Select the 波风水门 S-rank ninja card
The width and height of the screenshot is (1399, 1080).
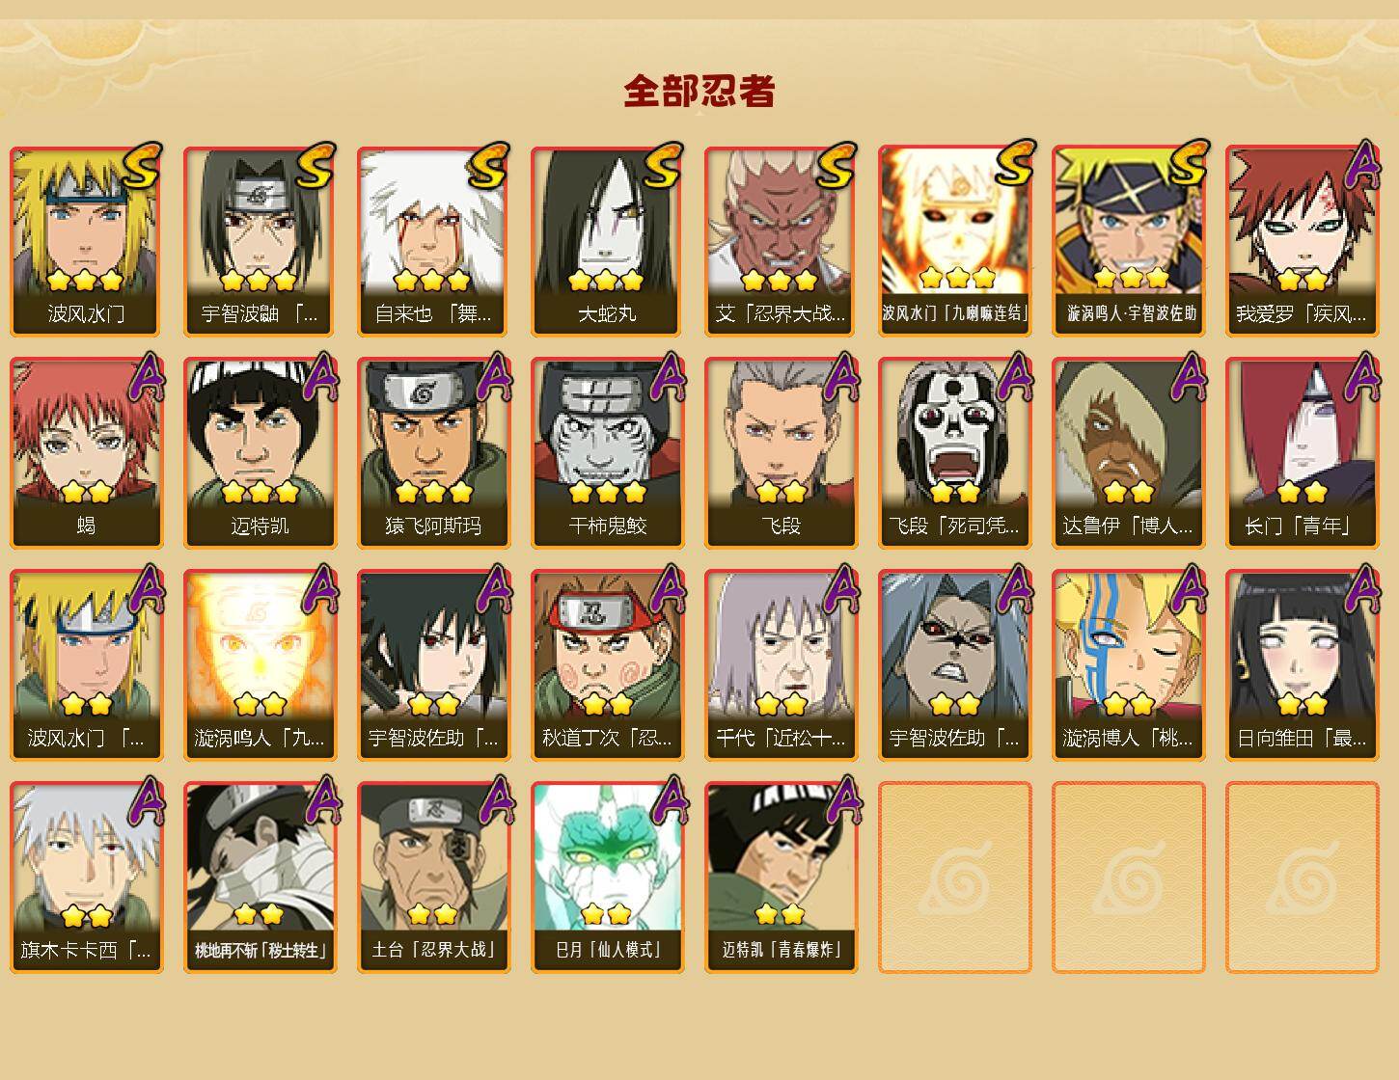pyautogui.click(x=86, y=241)
